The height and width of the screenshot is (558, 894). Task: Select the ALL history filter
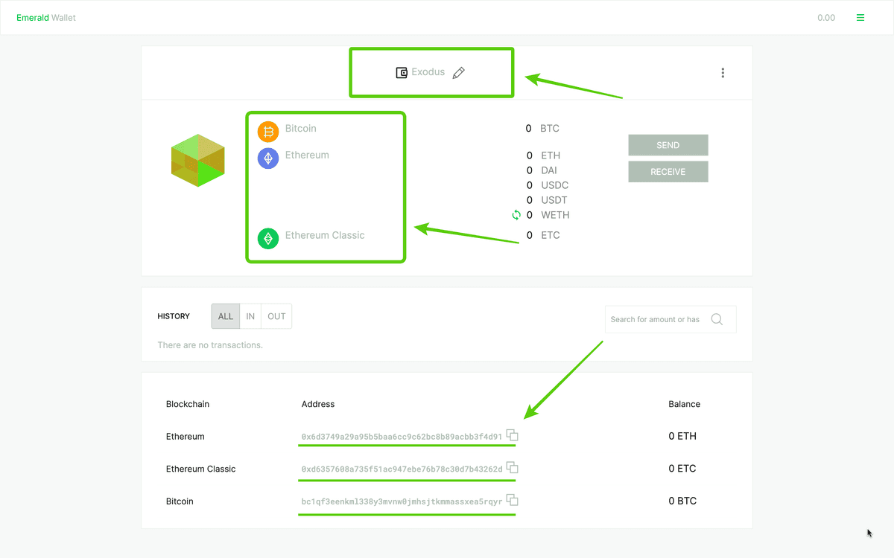click(x=226, y=316)
